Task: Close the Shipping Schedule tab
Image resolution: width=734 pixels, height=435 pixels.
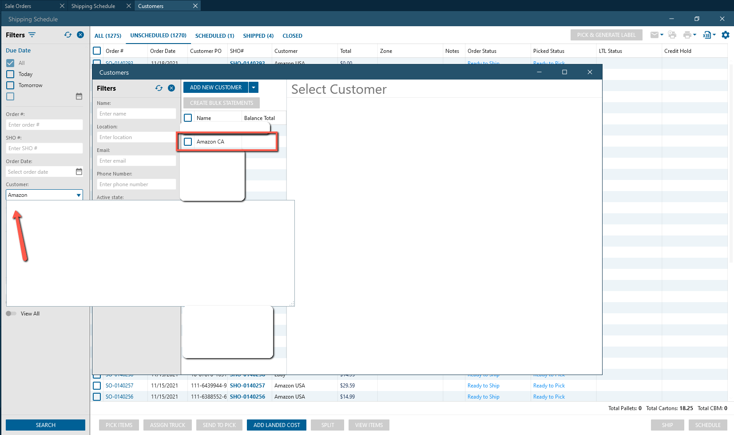Action: [x=129, y=6]
